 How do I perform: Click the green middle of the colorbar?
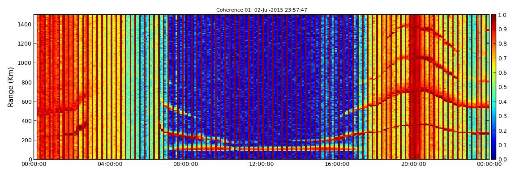[494, 87]
